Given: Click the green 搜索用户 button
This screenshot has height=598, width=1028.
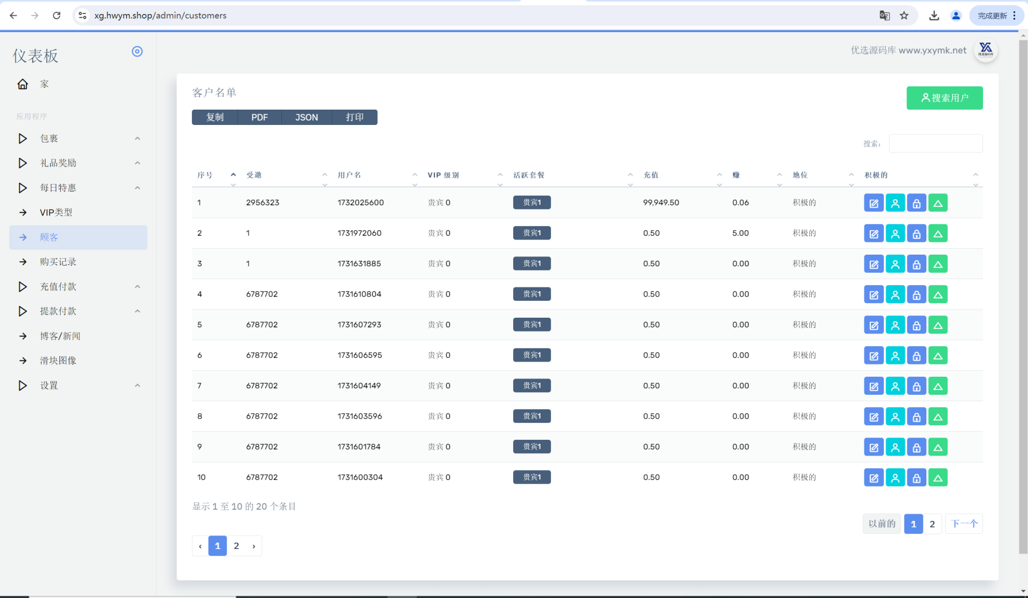Looking at the screenshot, I should (944, 98).
